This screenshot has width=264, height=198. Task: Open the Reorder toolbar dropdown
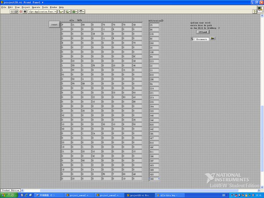tap(82, 11)
